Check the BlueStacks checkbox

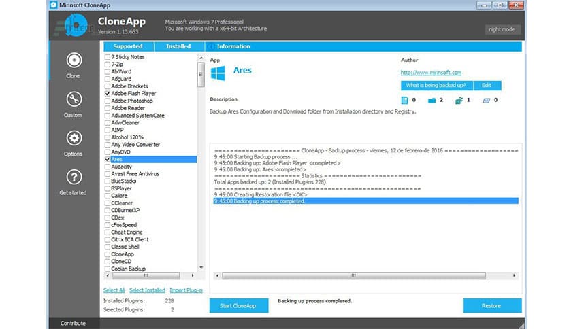108,181
